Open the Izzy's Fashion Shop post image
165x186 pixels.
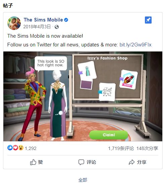point(83,96)
